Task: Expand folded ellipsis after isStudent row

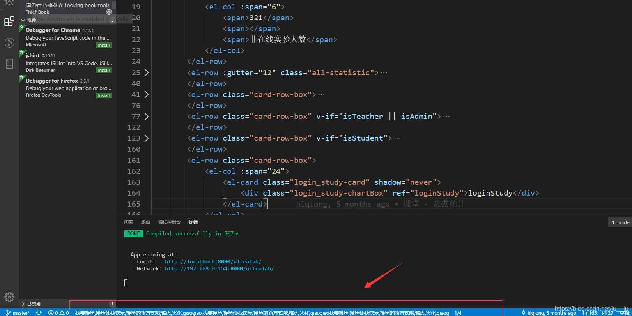Action: pyautogui.click(x=397, y=138)
